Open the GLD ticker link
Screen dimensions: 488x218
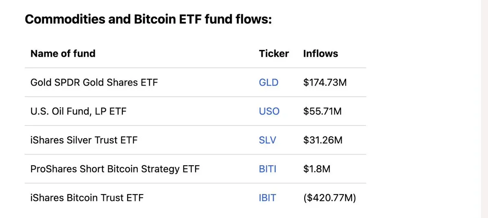click(x=268, y=83)
